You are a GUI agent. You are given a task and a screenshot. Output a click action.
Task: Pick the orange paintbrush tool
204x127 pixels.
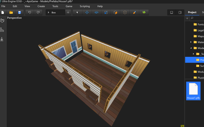coord(134,13)
